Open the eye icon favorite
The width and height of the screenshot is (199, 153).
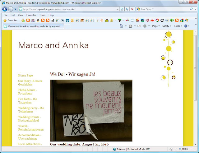point(62,20)
